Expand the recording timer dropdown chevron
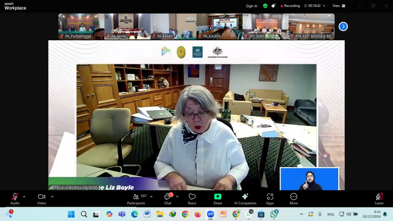This screenshot has height=221, width=393. coord(324,6)
